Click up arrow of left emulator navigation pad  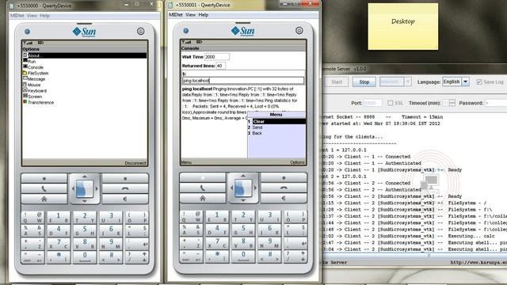tap(85, 177)
